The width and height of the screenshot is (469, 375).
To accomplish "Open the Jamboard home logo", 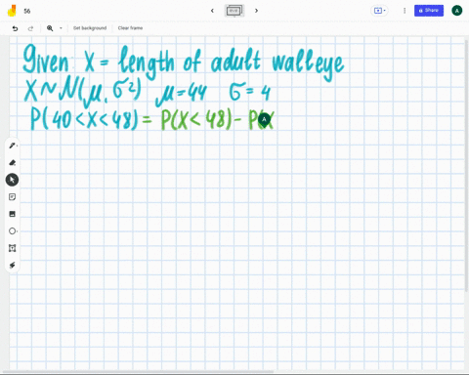I will click(x=12, y=11).
